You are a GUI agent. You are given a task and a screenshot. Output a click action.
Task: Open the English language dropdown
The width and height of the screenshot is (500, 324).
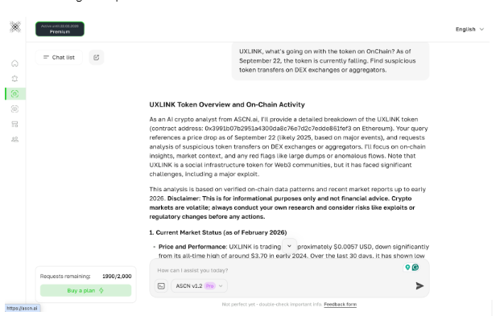click(x=469, y=29)
